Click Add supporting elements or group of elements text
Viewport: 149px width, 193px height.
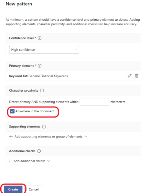[48, 137]
